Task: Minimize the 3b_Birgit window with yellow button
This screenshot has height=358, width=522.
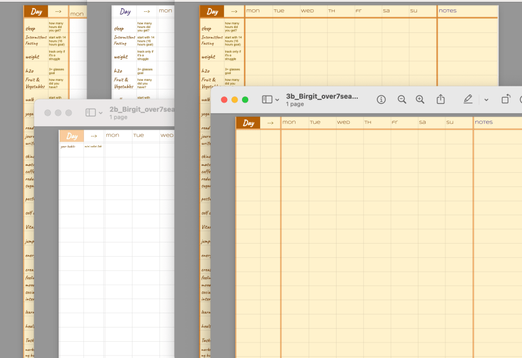Action: (235, 99)
